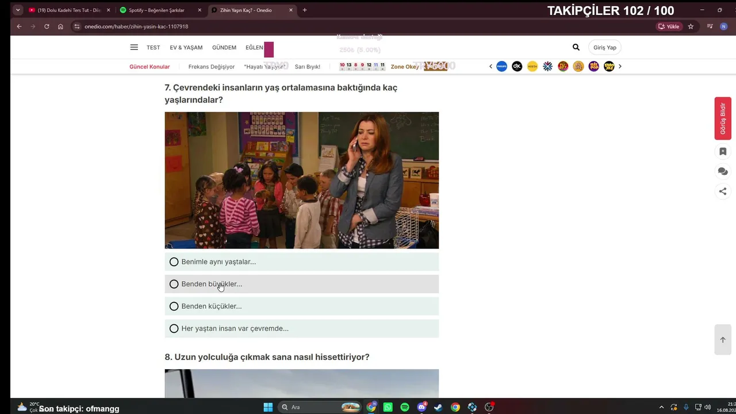Open a new Chrome tab
This screenshot has width=736, height=414.
tap(305, 10)
